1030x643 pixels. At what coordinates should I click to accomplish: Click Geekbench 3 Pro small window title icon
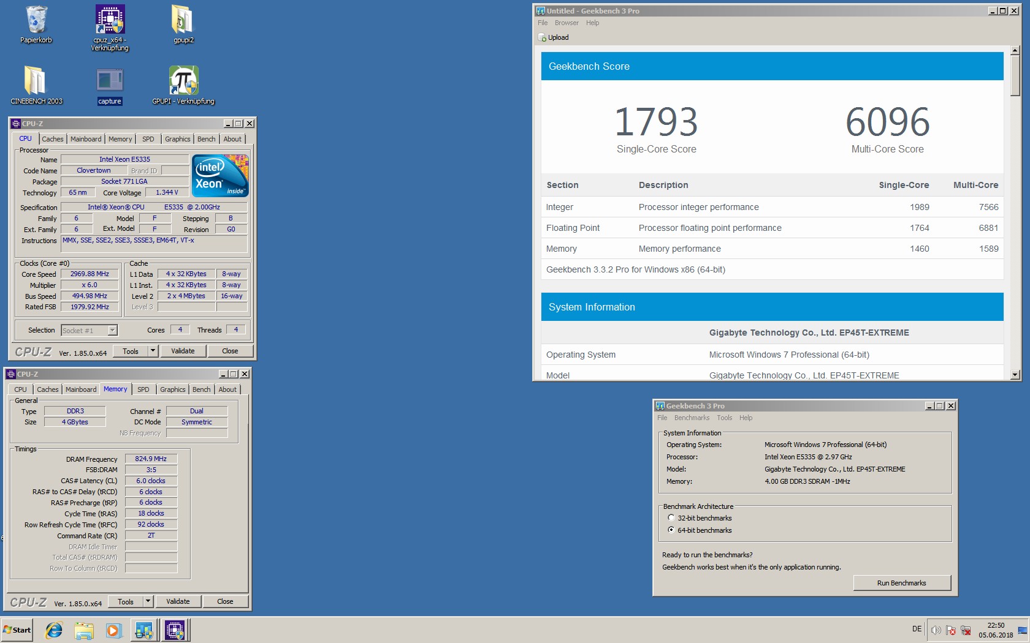coord(660,406)
